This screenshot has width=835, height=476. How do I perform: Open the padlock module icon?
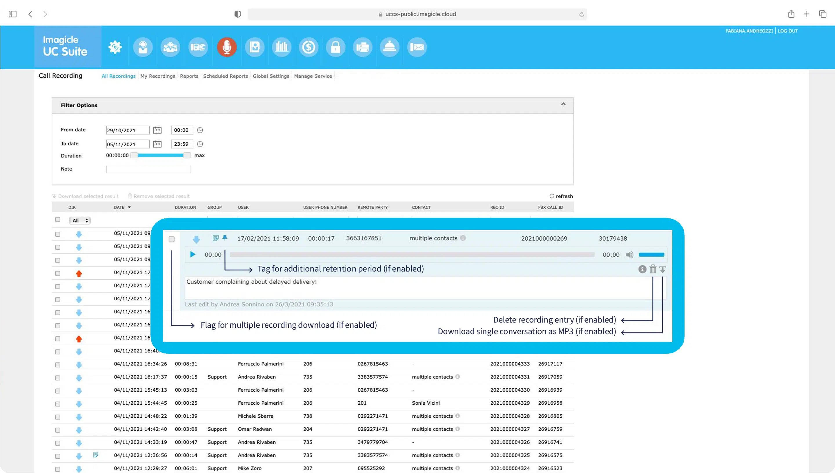tap(335, 47)
